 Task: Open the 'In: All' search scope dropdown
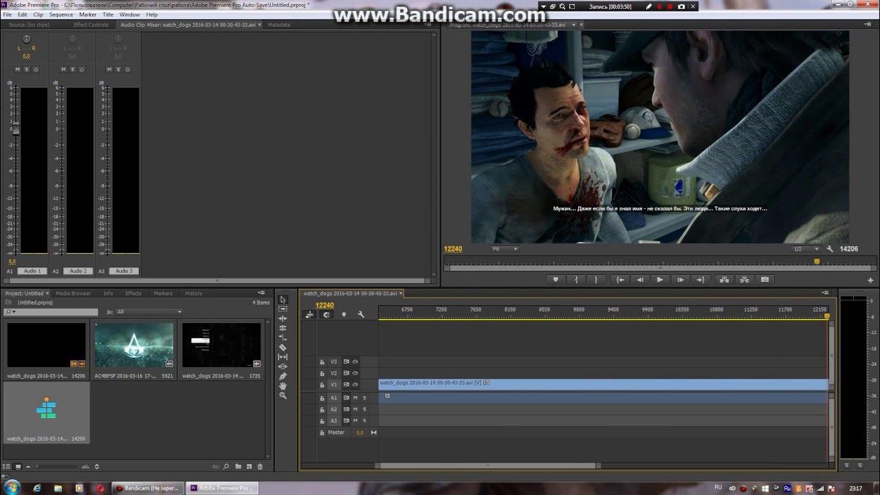(149, 311)
